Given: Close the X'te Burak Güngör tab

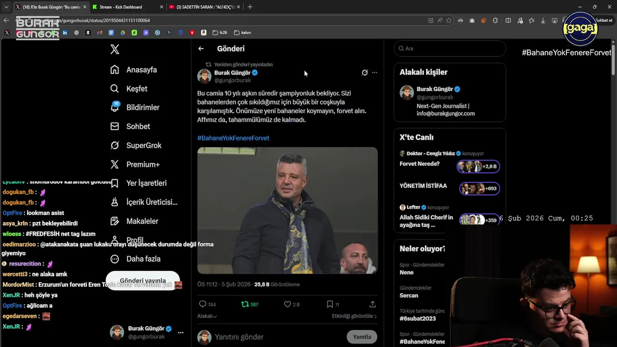Looking at the screenshot, I should click(85, 7).
